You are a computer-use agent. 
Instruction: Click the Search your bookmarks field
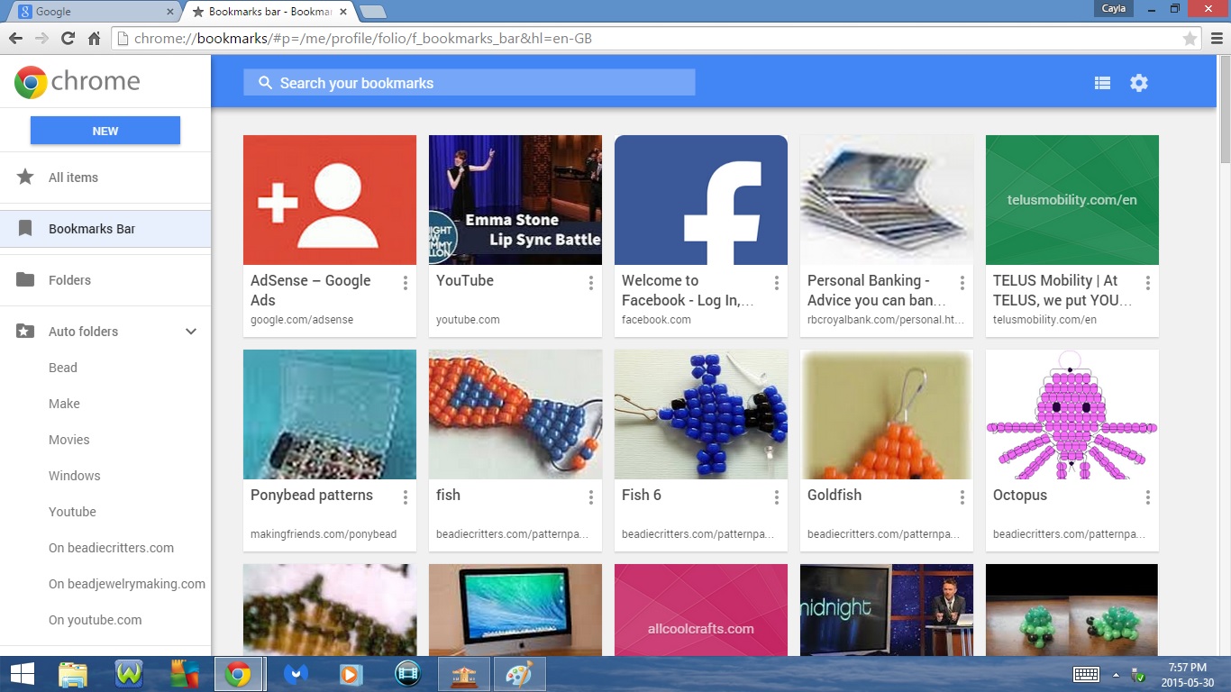pos(470,83)
